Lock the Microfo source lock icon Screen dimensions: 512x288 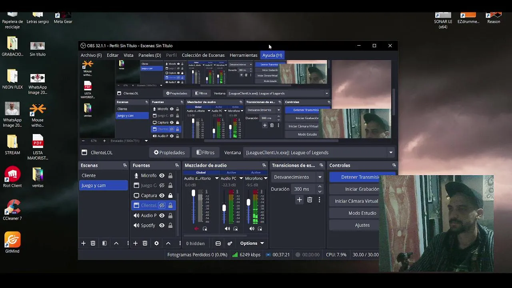[x=170, y=176]
